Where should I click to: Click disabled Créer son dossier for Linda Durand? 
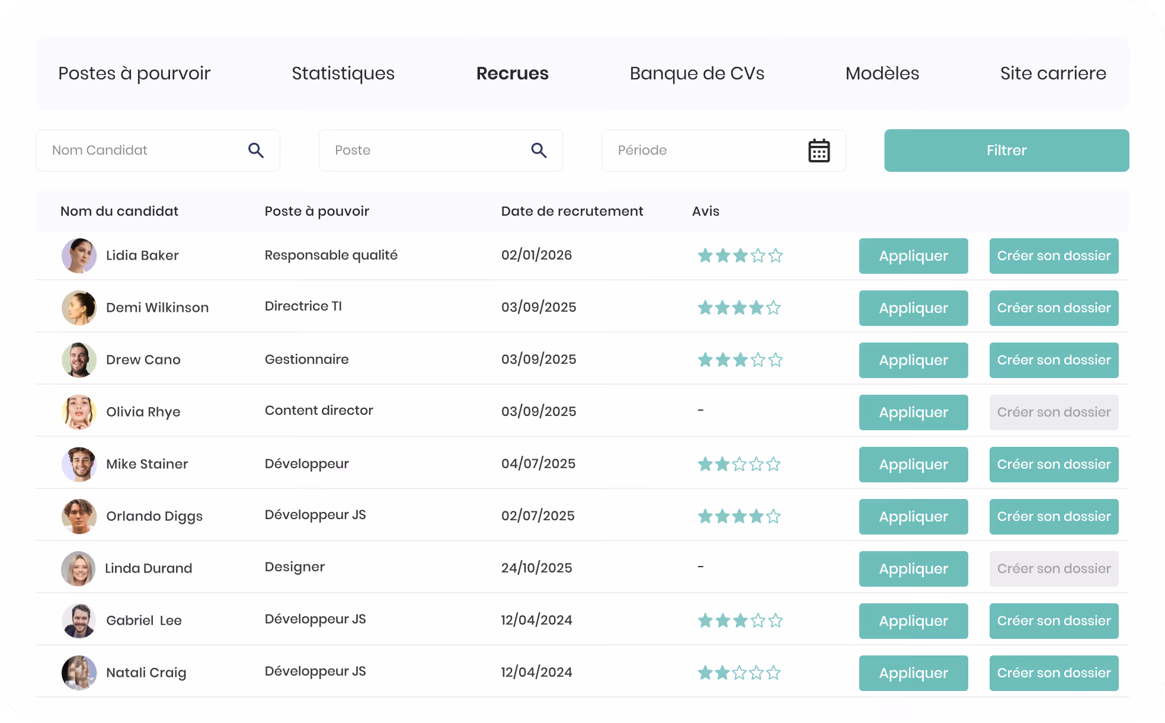coord(1054,569)
